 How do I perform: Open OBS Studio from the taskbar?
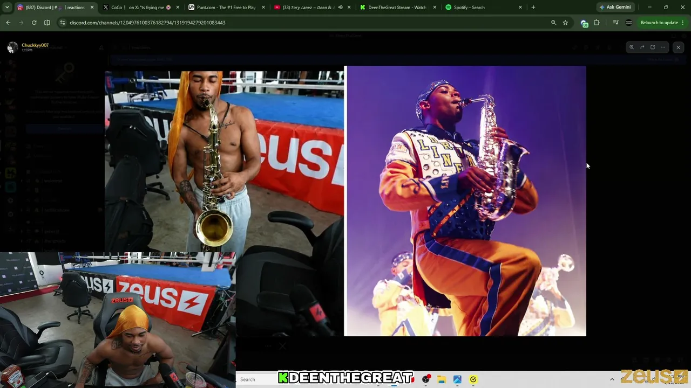click(x=426, y=379)
